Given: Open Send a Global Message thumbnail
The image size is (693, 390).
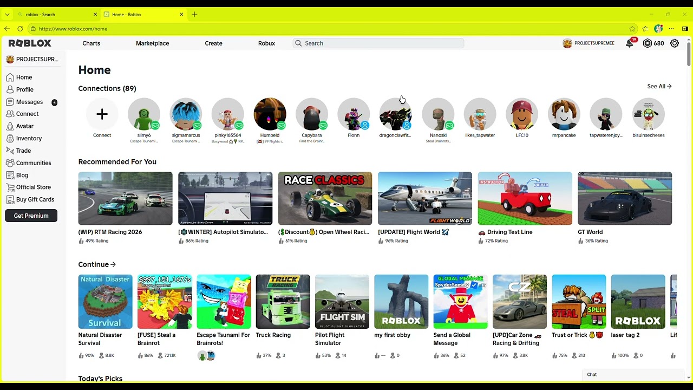Looking at the screenshot, I should pyautogui.click(x=460, y=302).
